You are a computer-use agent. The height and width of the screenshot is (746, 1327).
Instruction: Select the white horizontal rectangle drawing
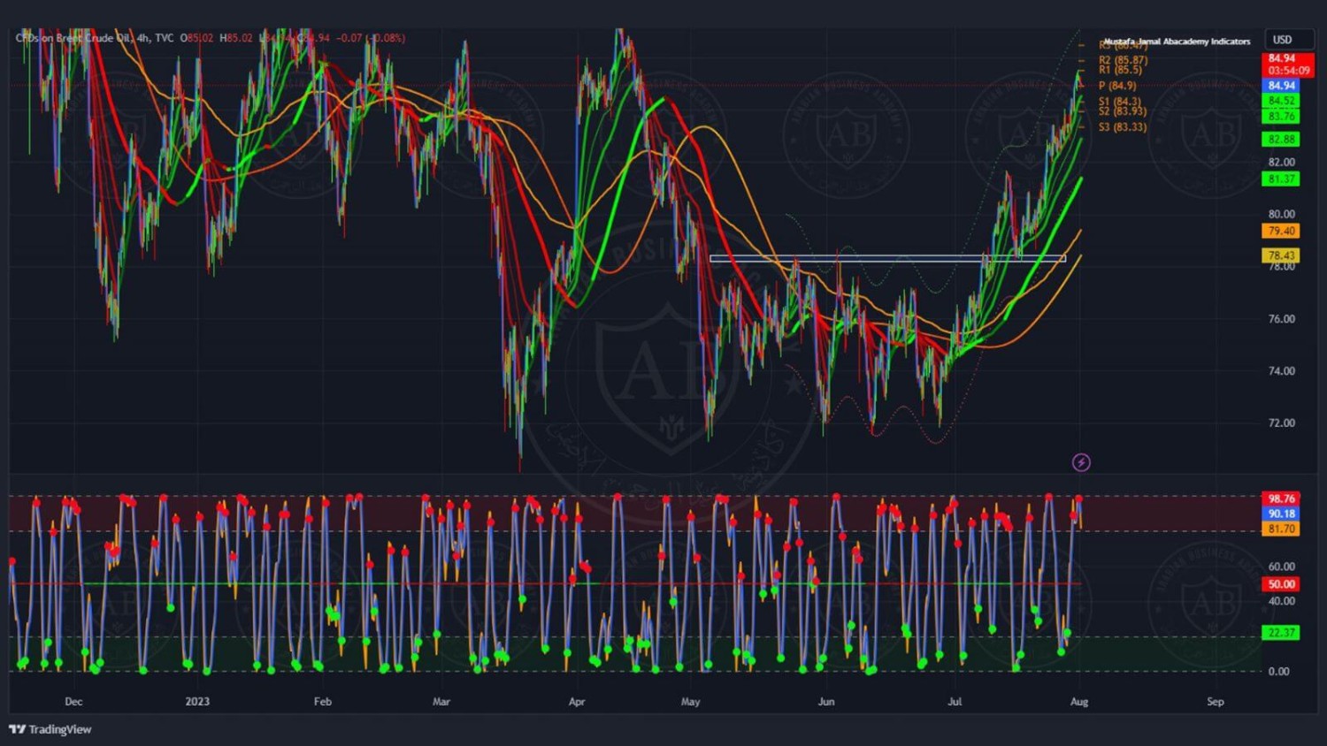[x=887, y=258]
